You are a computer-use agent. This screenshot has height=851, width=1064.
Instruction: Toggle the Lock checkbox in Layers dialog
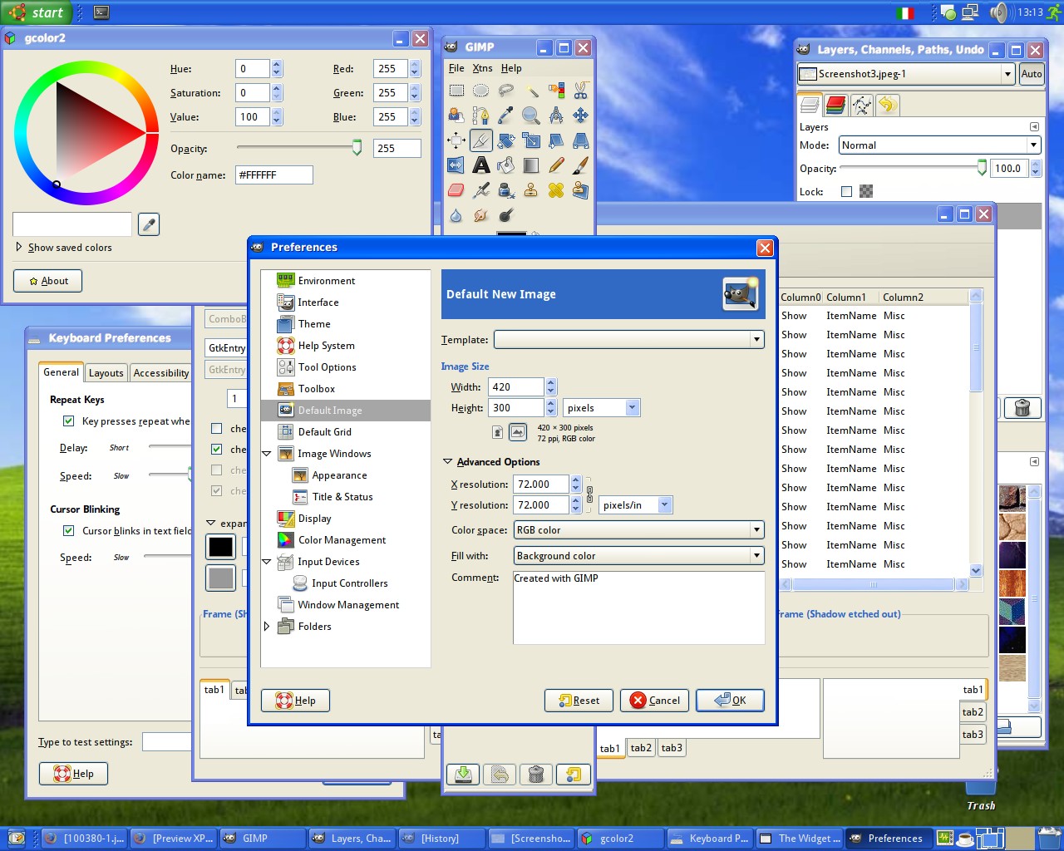click(846, 192)
